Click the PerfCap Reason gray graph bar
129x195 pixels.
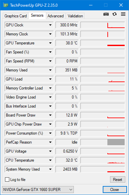click(x=116, y=142)
